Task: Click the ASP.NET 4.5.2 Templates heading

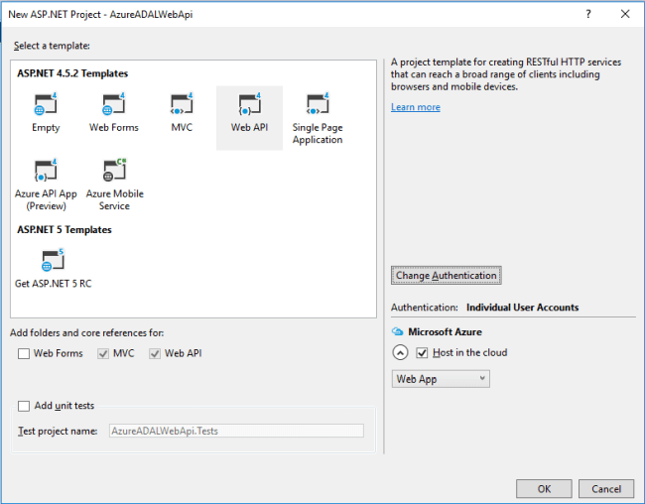Action: pyautogui.click(x=72, y=73)
